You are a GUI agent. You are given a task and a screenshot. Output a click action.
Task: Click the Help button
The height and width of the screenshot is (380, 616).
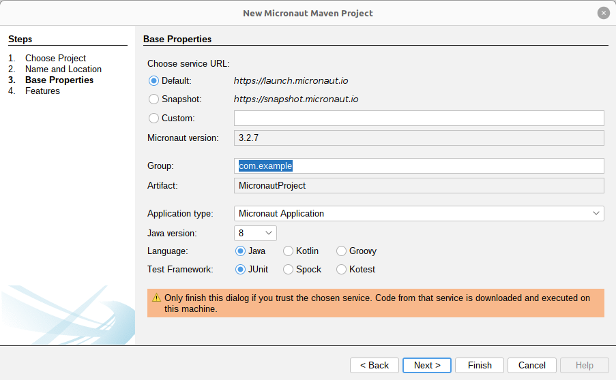[x=584, y=366]
